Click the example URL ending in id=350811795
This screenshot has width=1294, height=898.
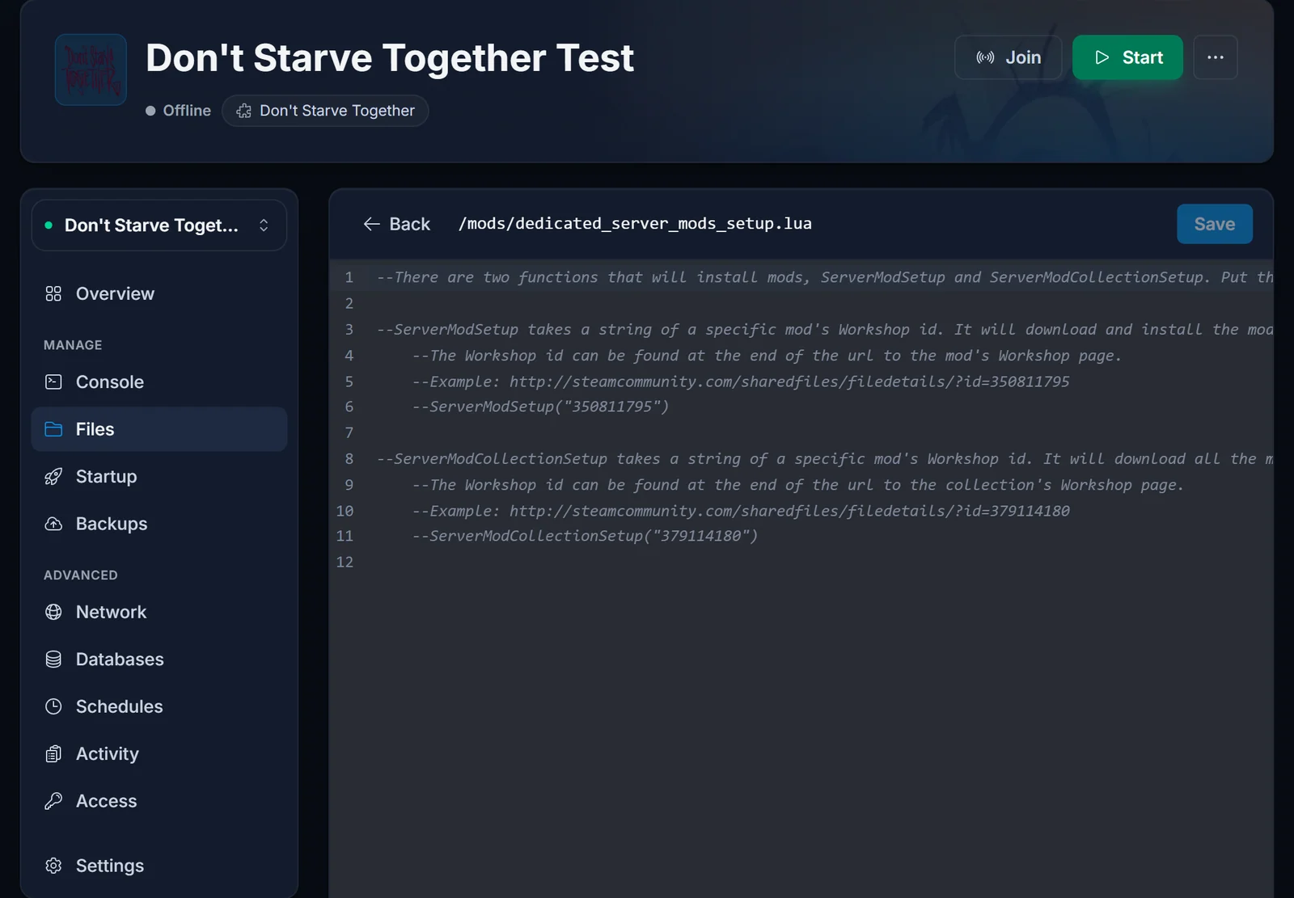tap(789, 382)
